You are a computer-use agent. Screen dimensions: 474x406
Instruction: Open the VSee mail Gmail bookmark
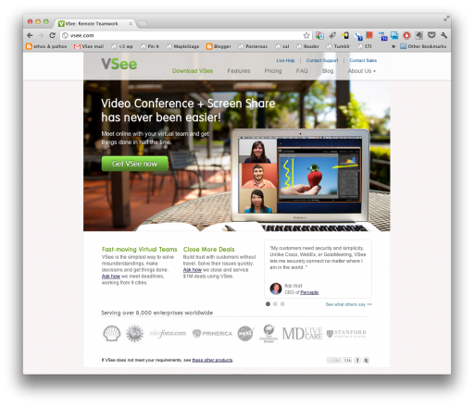(x=89, y=46)
